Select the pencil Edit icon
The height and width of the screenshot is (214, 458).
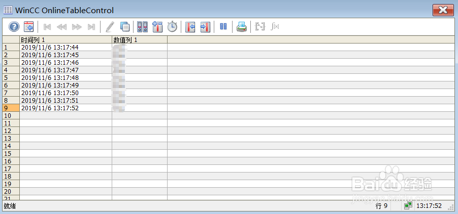click(x=110, y=27)
